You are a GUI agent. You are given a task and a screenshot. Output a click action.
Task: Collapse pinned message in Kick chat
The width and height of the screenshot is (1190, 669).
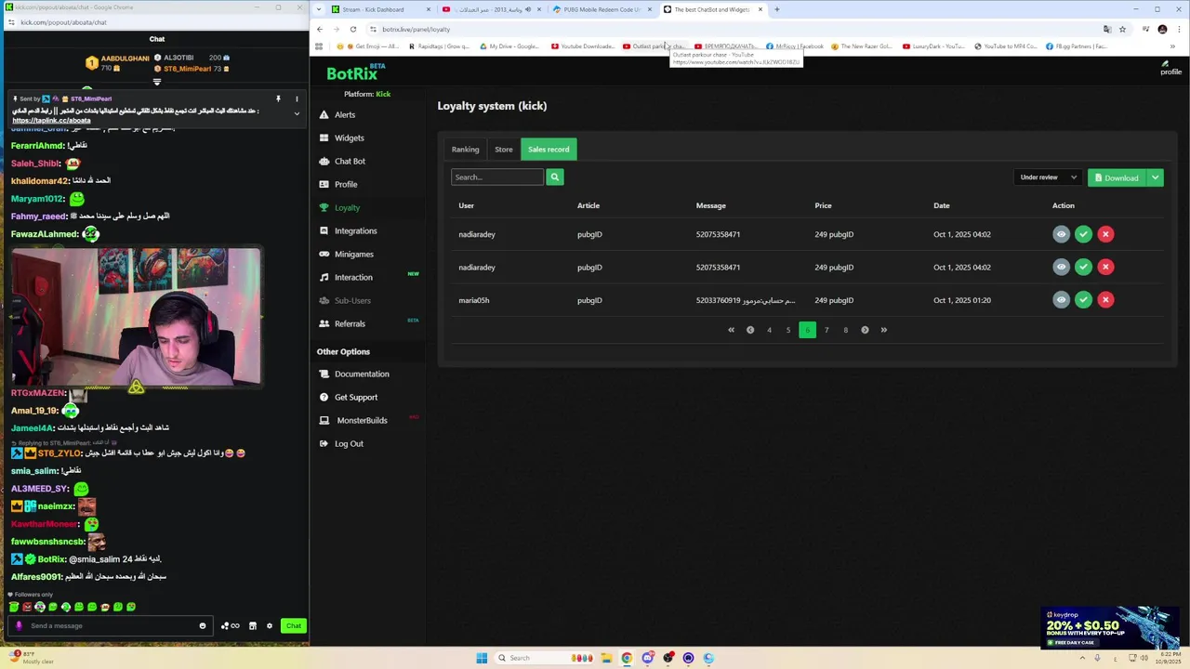click(297, 113)
